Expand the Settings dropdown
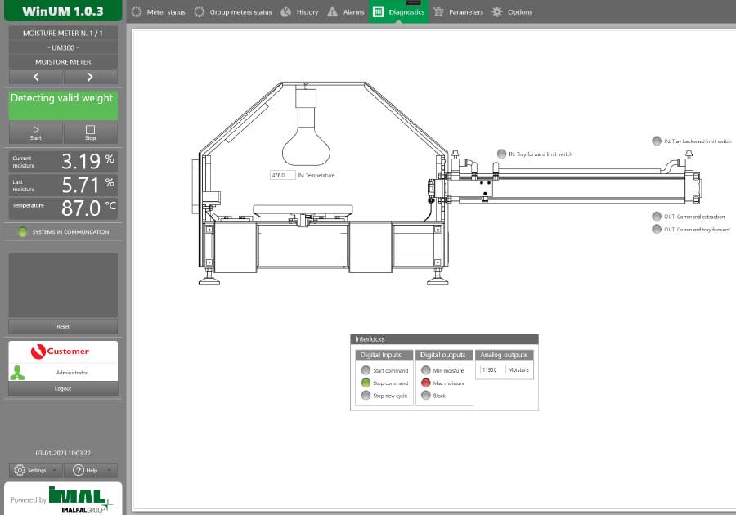The width and height of the screenshot is (736, 515). point(36,470)
